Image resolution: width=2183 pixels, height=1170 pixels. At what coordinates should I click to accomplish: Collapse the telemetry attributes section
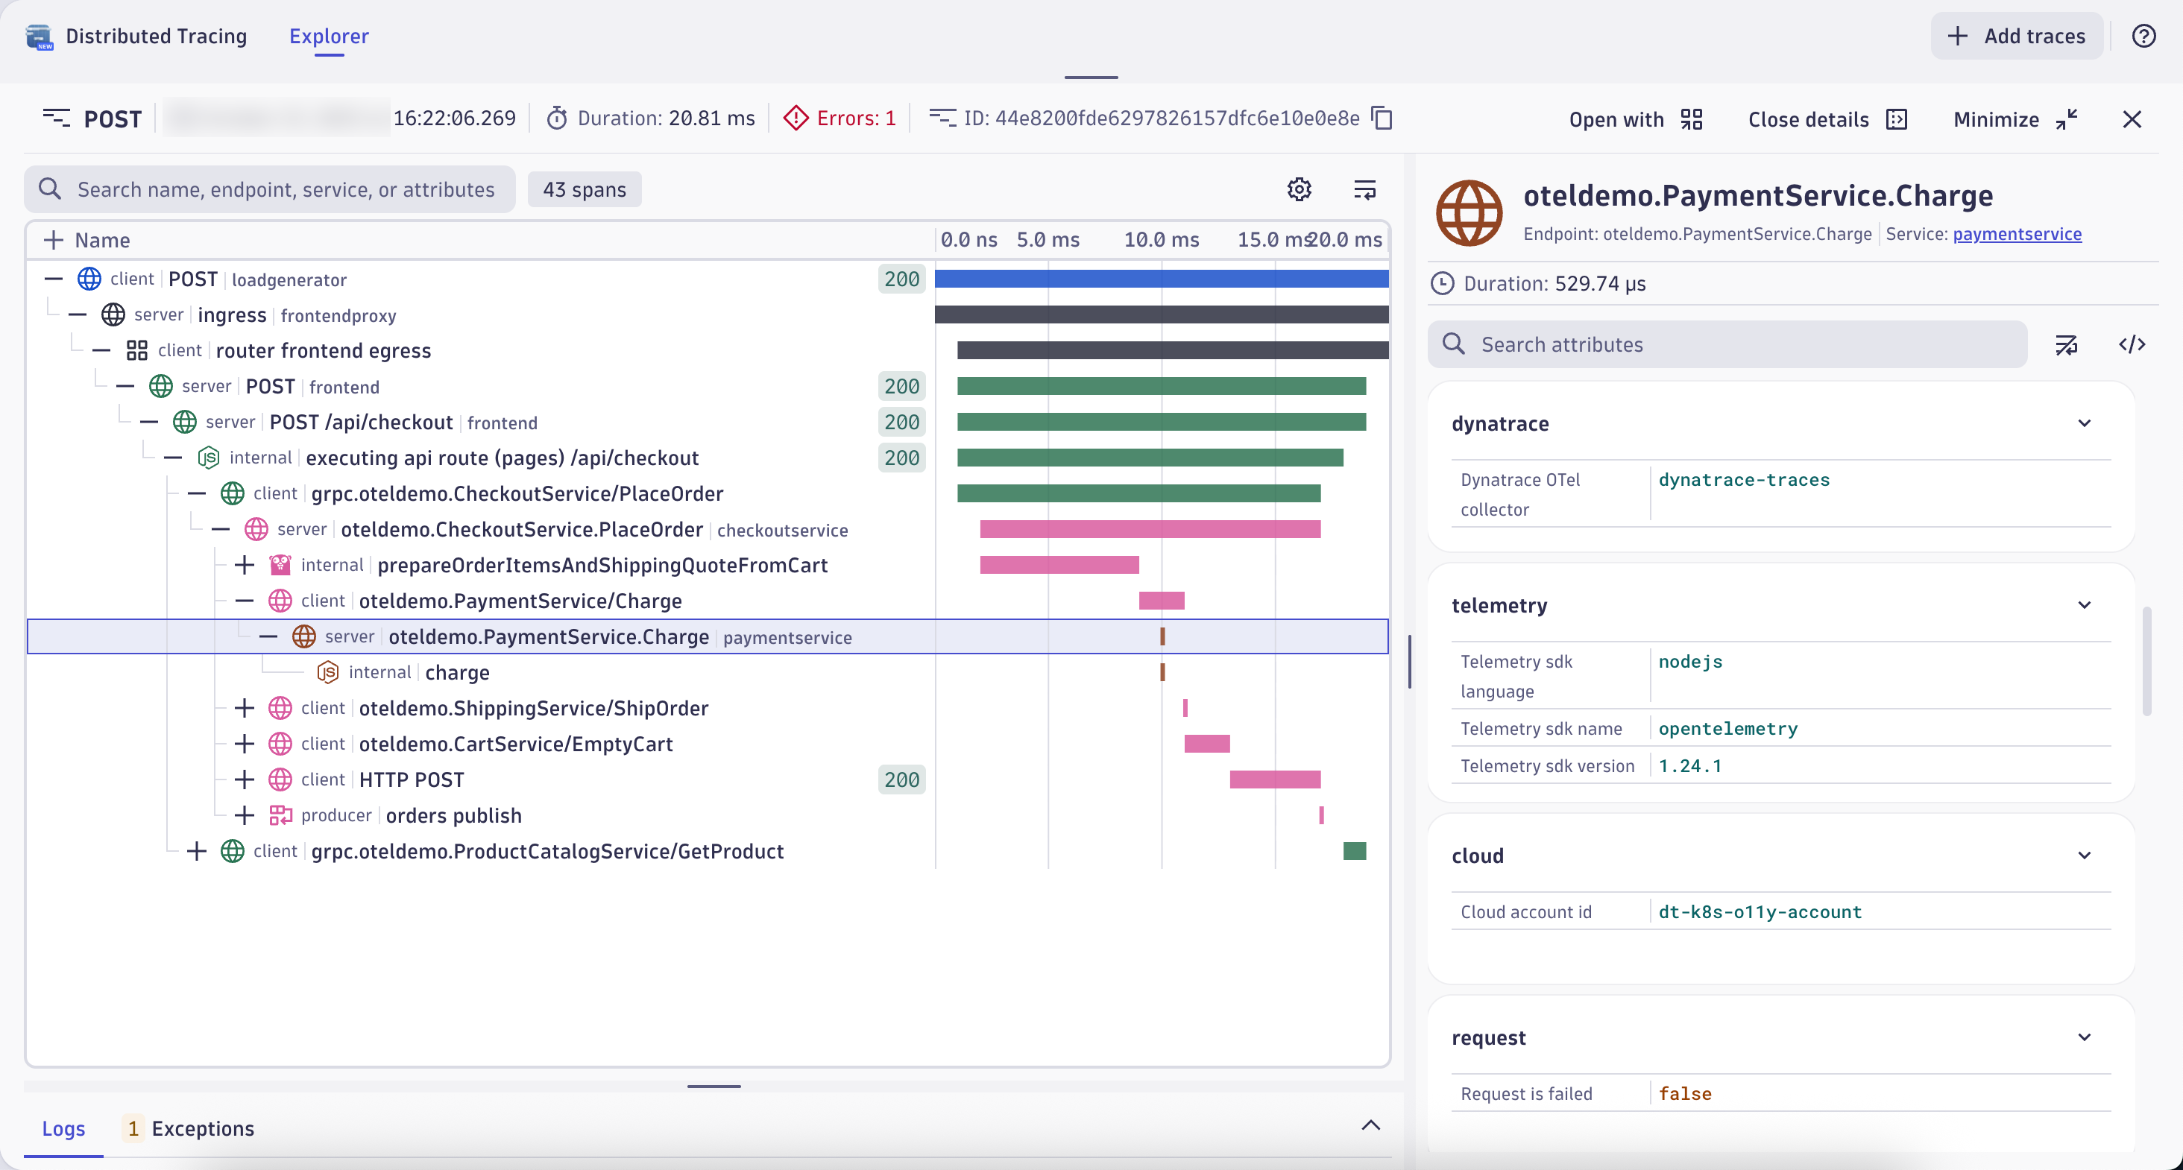coord(2085,605)
